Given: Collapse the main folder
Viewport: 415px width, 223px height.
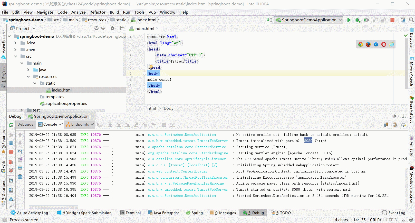Looking at the screenshot, I should 22,63.
